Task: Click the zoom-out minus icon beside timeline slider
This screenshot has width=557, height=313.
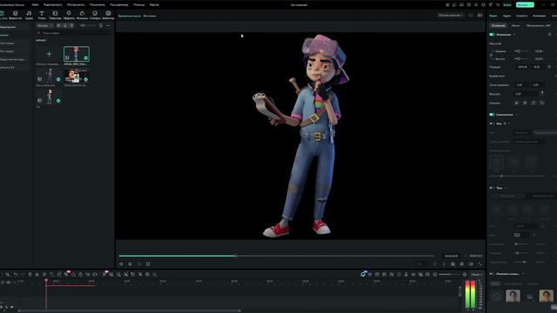Action: 435,275
